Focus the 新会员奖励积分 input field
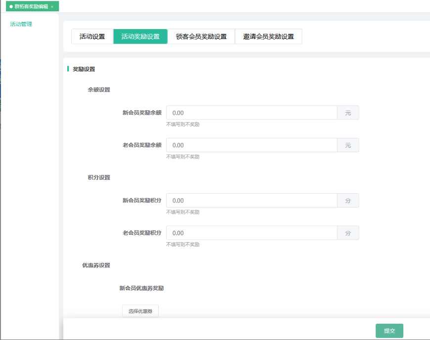The image size is (430, 340). coord(252,201)
